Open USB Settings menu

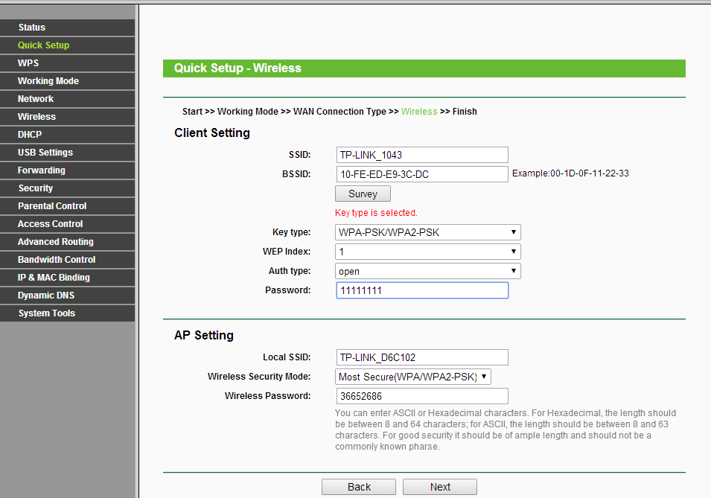coord(67,153)
